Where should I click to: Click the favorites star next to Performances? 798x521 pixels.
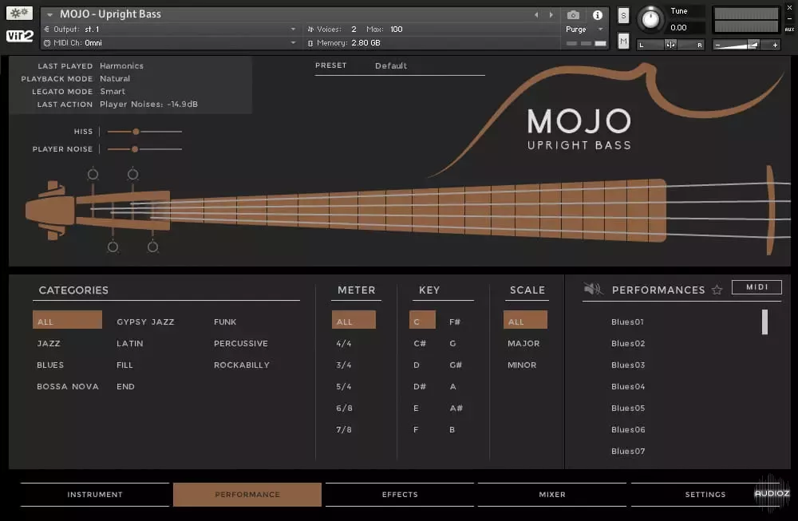click(717, 290)
